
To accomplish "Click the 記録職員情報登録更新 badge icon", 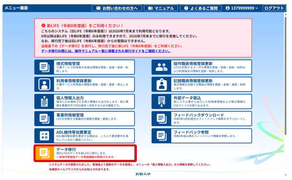I will pos(162,84).
